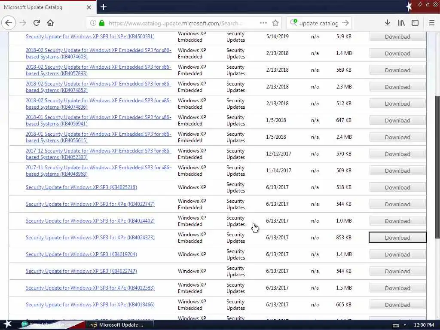
Task: Open the browser home page icon
Action: [50, 23]
